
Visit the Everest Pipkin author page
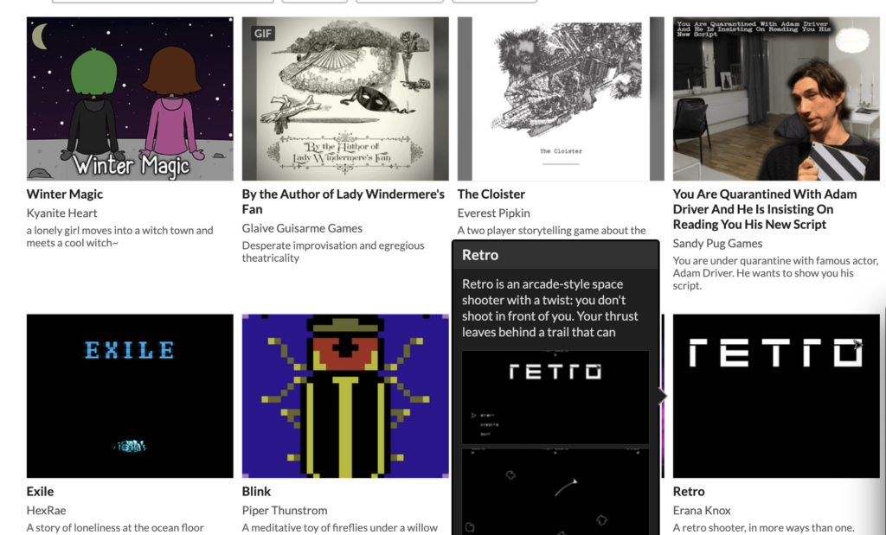pyautogui.click(x=494, y=213)
